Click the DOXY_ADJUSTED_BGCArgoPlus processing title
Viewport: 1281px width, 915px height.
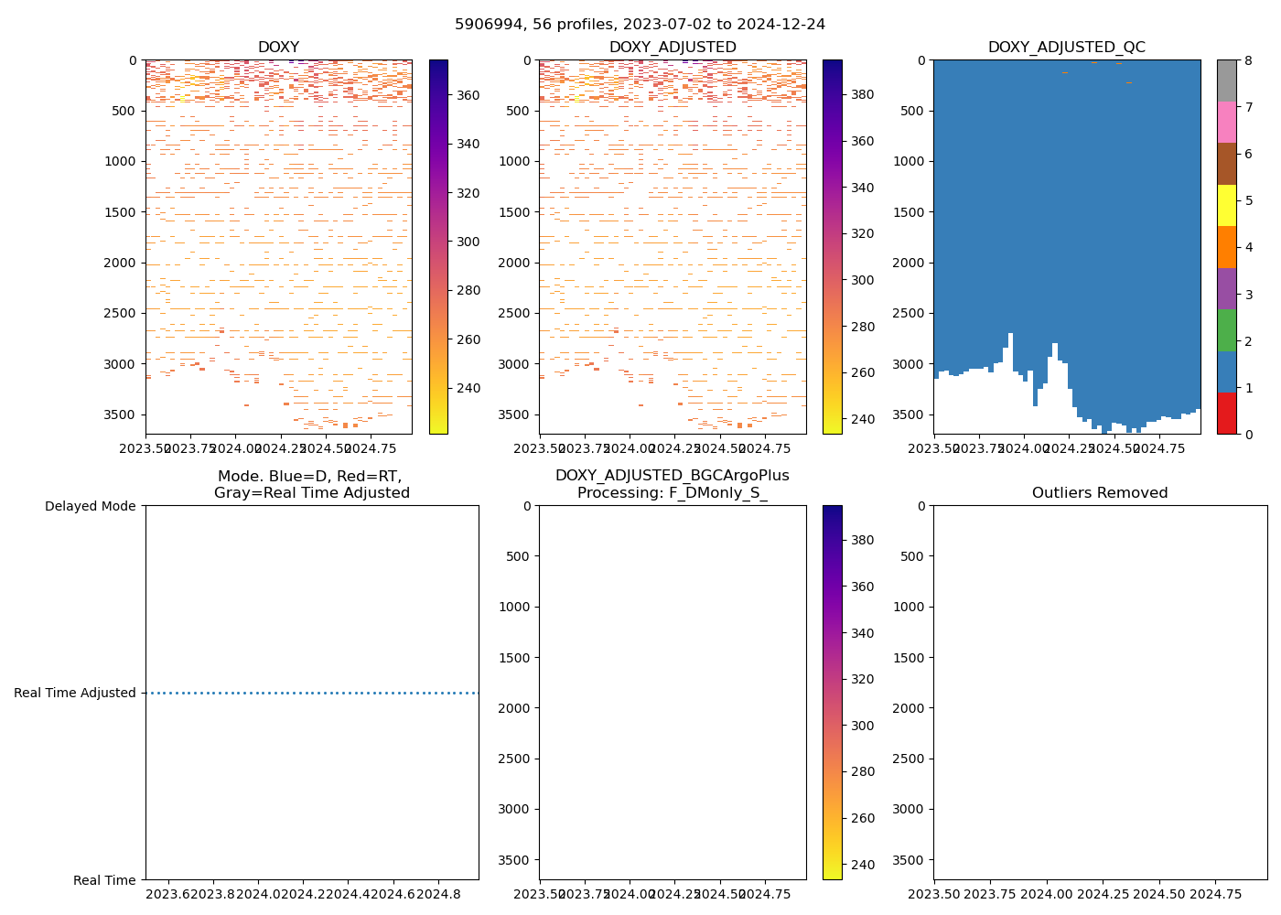[672, 484]
